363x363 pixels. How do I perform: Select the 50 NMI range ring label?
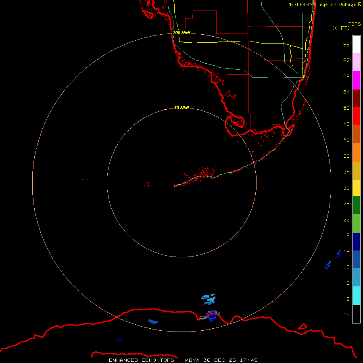[x=182, y=108]
